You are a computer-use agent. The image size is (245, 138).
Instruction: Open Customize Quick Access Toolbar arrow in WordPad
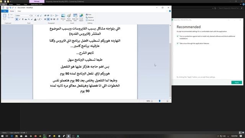(x=15, y=8)
